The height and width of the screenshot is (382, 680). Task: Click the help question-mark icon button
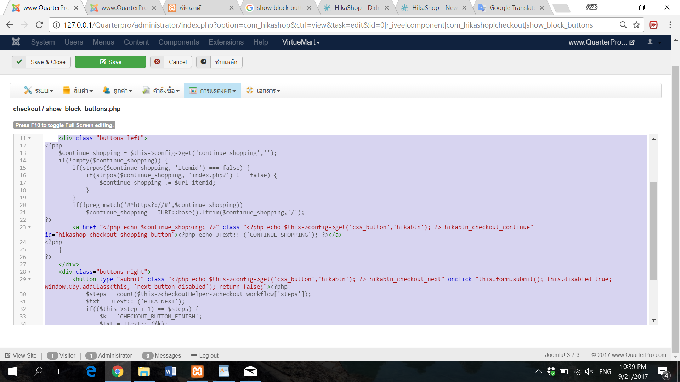click(x=204, y=62)
